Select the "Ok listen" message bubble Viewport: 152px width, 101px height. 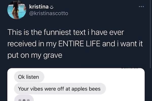coord(29,77)
